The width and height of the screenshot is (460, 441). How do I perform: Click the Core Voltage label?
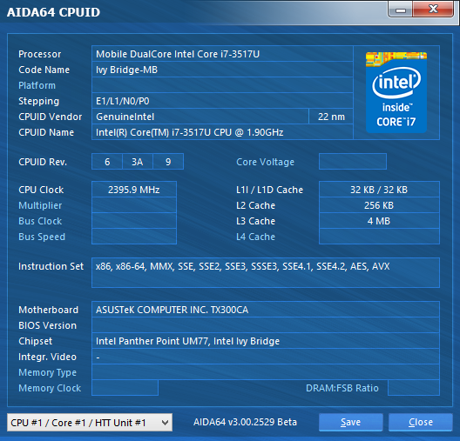coord(265,162)
